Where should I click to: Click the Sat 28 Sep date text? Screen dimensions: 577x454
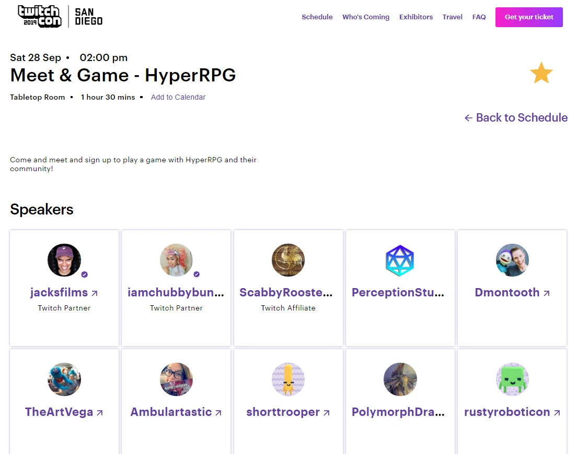[x=36, y=58]
